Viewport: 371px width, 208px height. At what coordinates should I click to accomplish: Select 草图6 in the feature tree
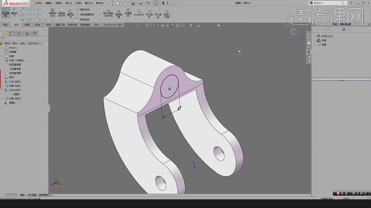[12, 103]
